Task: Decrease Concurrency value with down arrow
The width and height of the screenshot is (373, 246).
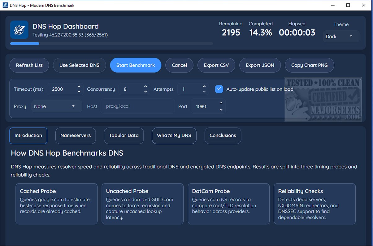Action: pos(145,92)
